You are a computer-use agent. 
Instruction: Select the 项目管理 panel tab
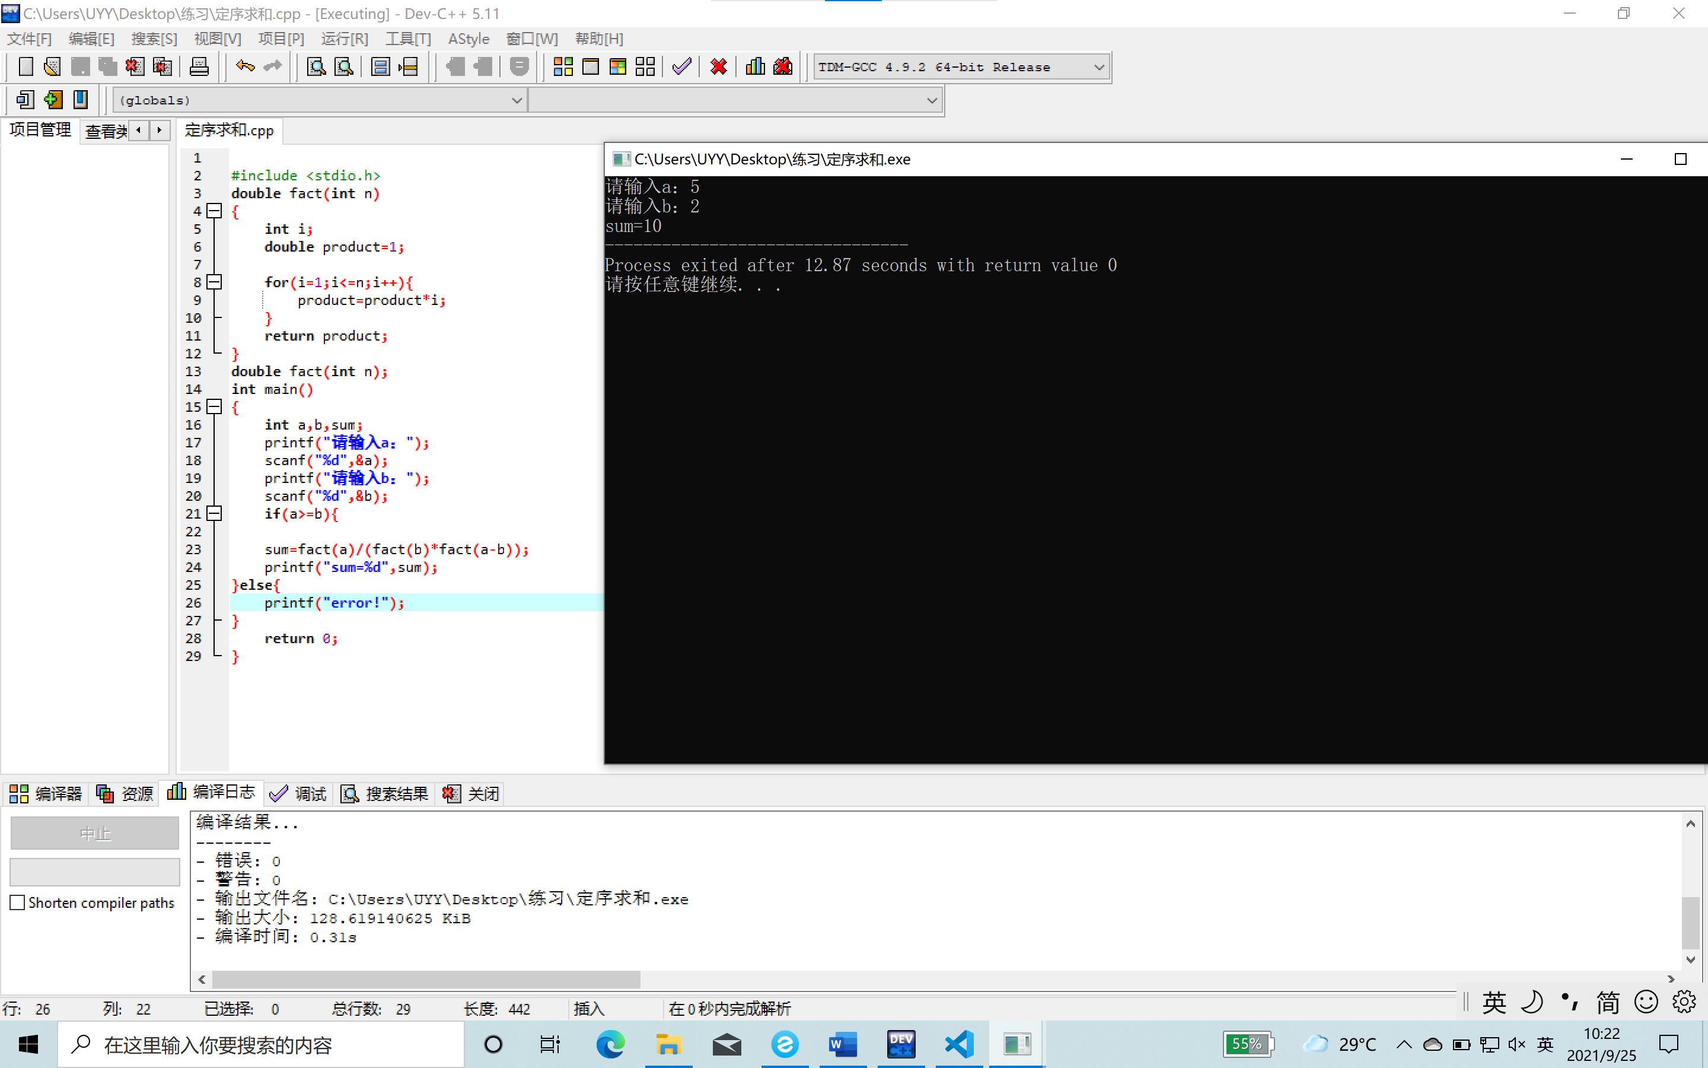40,130
